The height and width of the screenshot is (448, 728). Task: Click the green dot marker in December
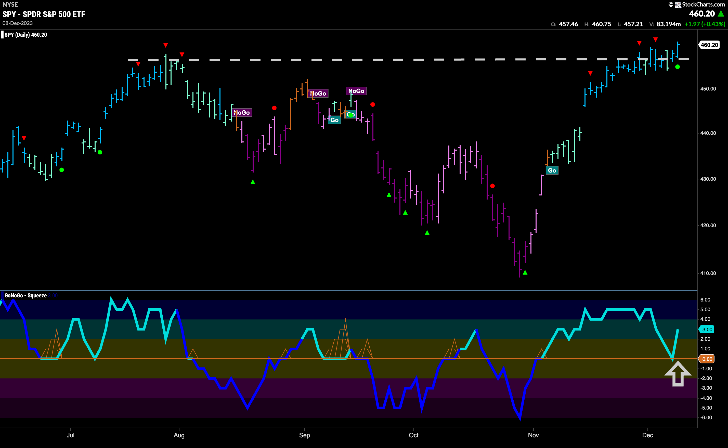pyautogui.click(x=677, y=67)
